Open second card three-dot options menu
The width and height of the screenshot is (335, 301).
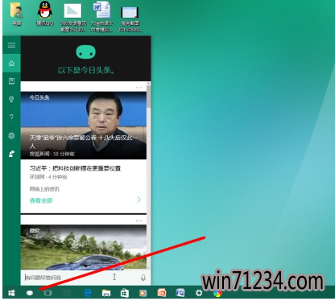click(x=139, y=221)
